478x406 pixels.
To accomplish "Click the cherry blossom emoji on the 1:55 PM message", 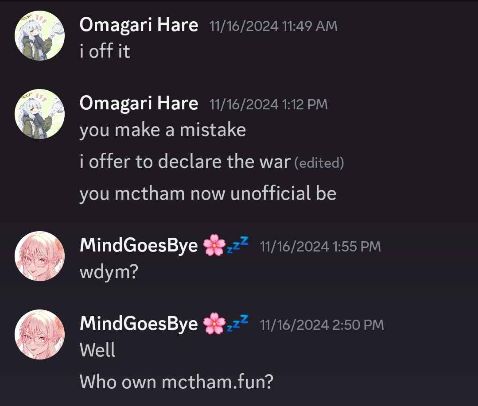I will [x=214, y=246].
